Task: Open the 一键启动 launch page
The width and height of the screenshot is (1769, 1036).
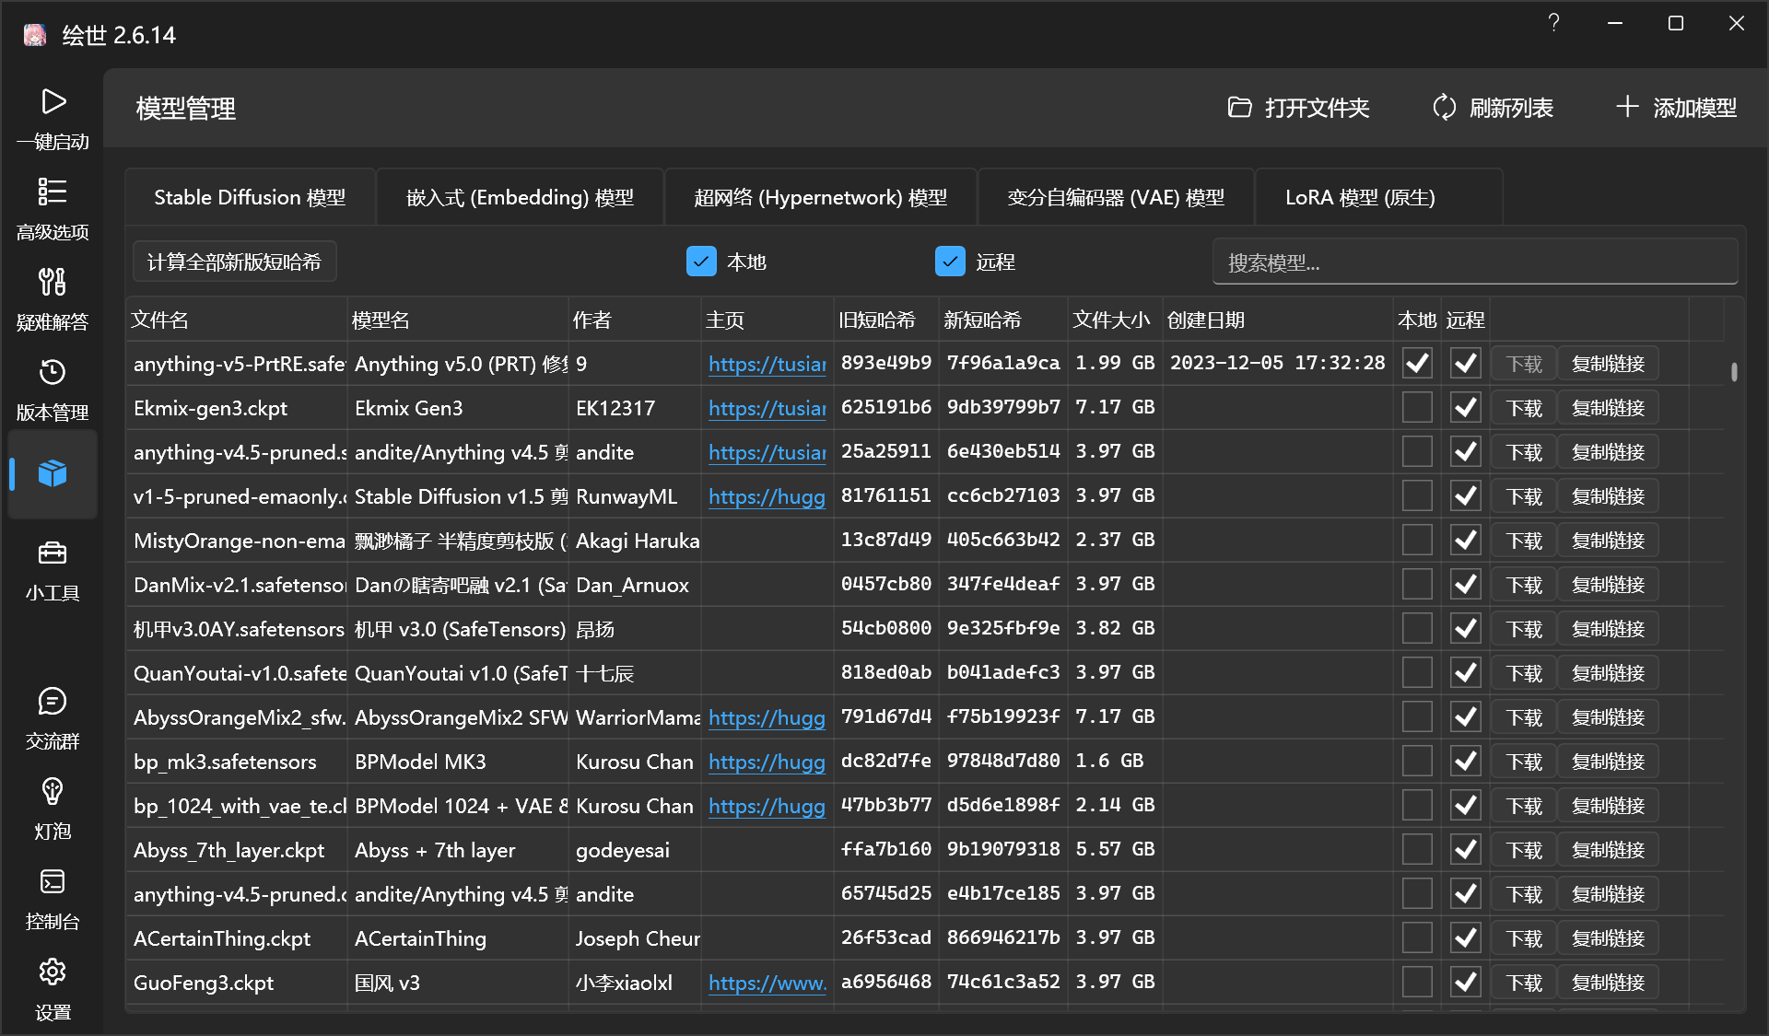Action: pos(53,118)
